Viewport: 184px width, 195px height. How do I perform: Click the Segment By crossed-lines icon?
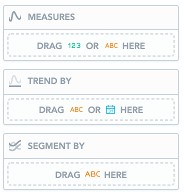tap(15, 145)
